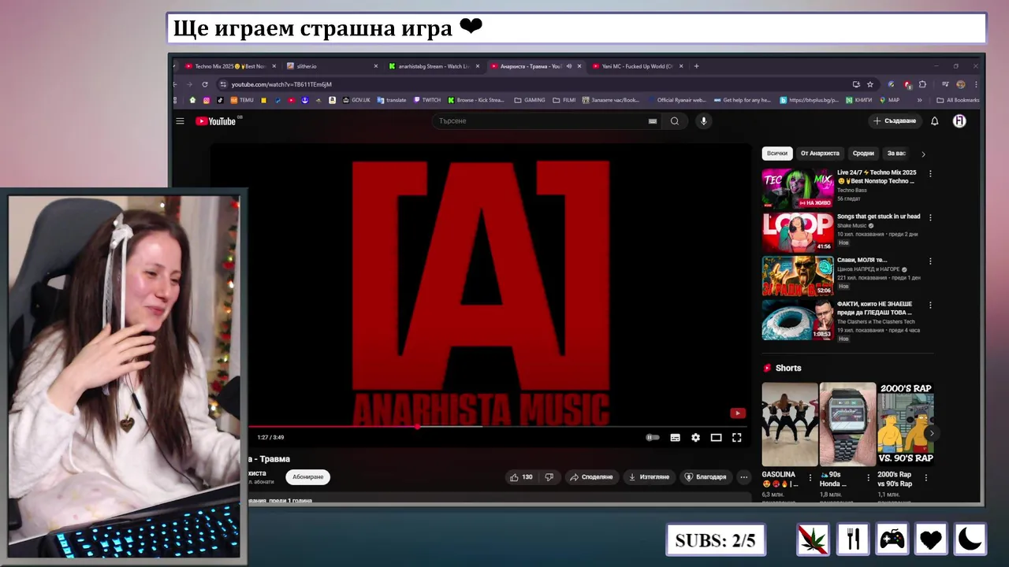Click the Изтегляне download button
This screenshot has width=1009, height=567.
(x=649, y=477)
